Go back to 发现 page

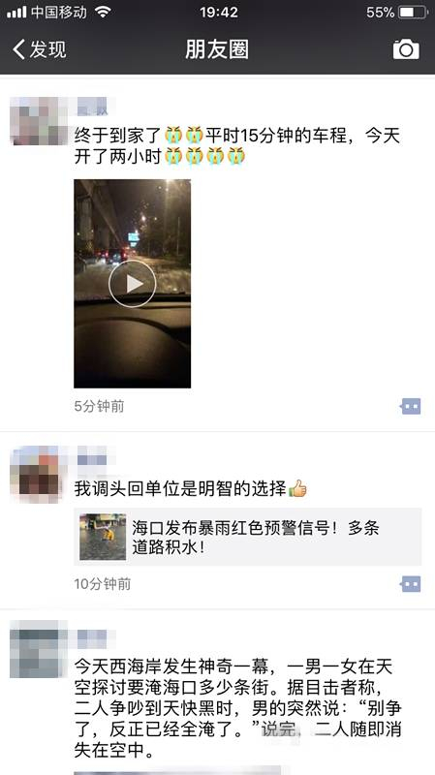[x=40, y=49]
